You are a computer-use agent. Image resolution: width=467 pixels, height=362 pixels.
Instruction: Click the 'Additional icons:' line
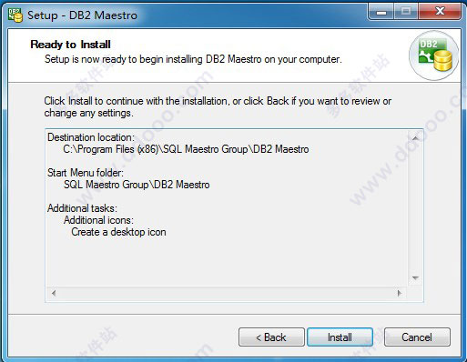pyautogui.click(x=98, y=220)
